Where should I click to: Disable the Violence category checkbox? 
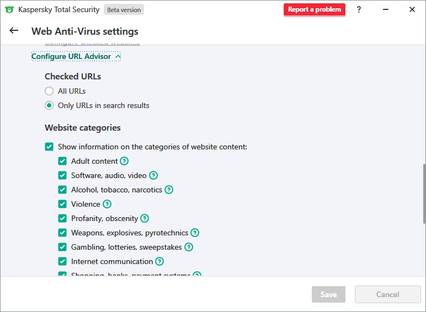coord(62,205)
